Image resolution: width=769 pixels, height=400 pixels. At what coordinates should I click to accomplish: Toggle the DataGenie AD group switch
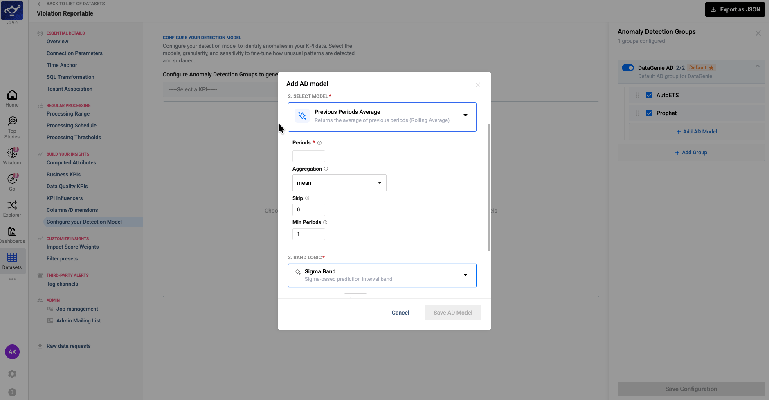(x=628, y=68)
